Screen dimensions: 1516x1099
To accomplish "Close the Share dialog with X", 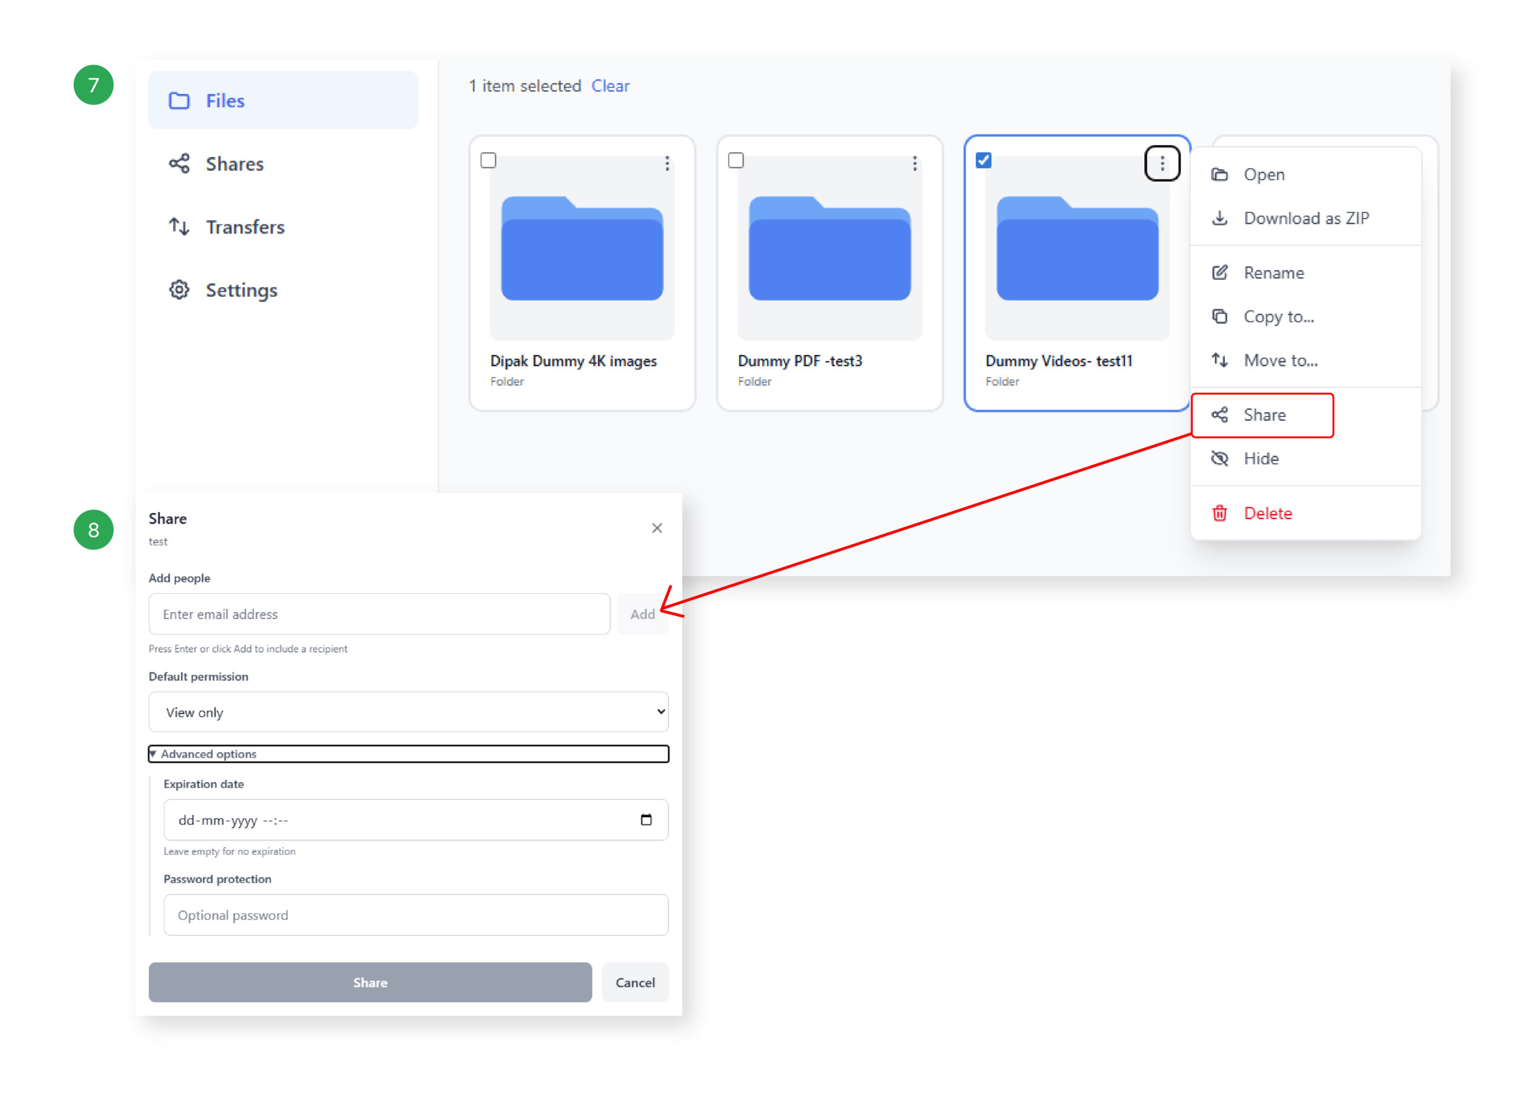I will (656, 528).
